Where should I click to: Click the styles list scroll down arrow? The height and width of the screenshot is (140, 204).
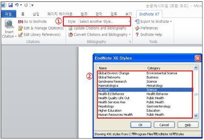click(x=196, y=115)
